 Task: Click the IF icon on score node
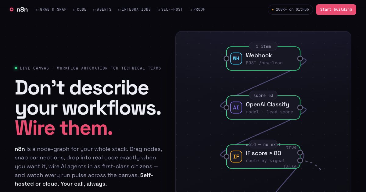pos(236,157)
